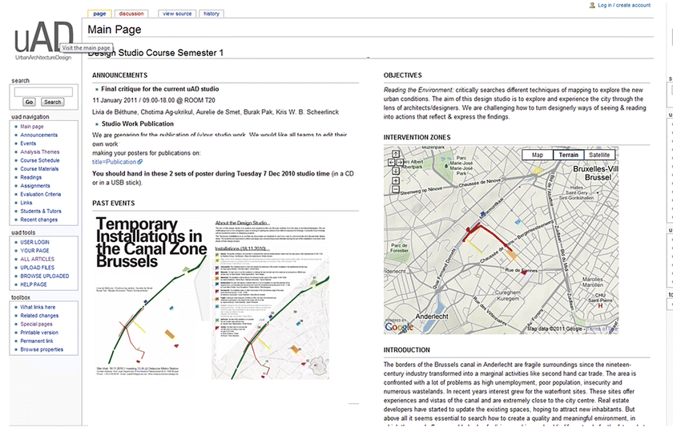Pan the map down with the arrow control

395,171
